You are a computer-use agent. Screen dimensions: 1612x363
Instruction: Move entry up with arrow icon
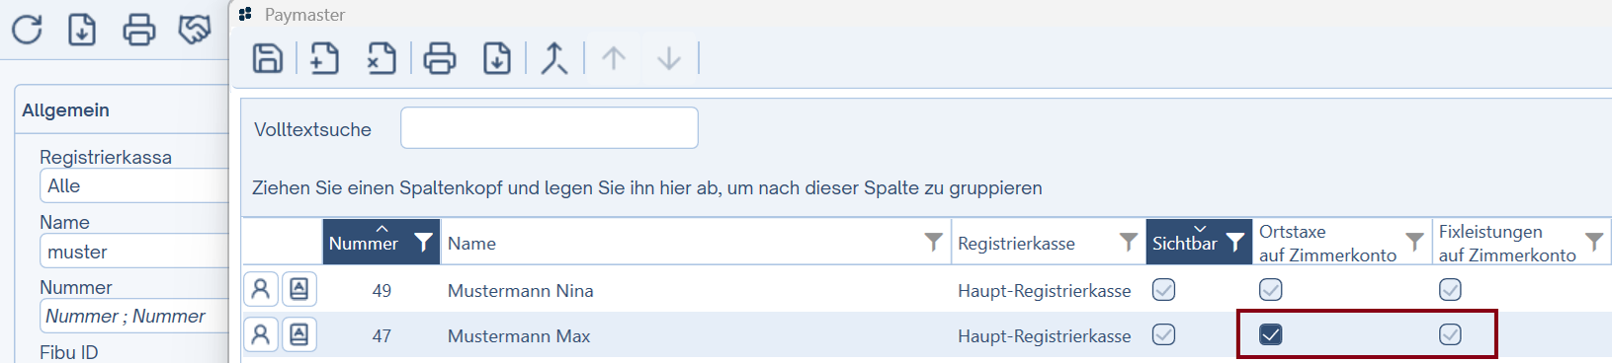pos(614,58)
